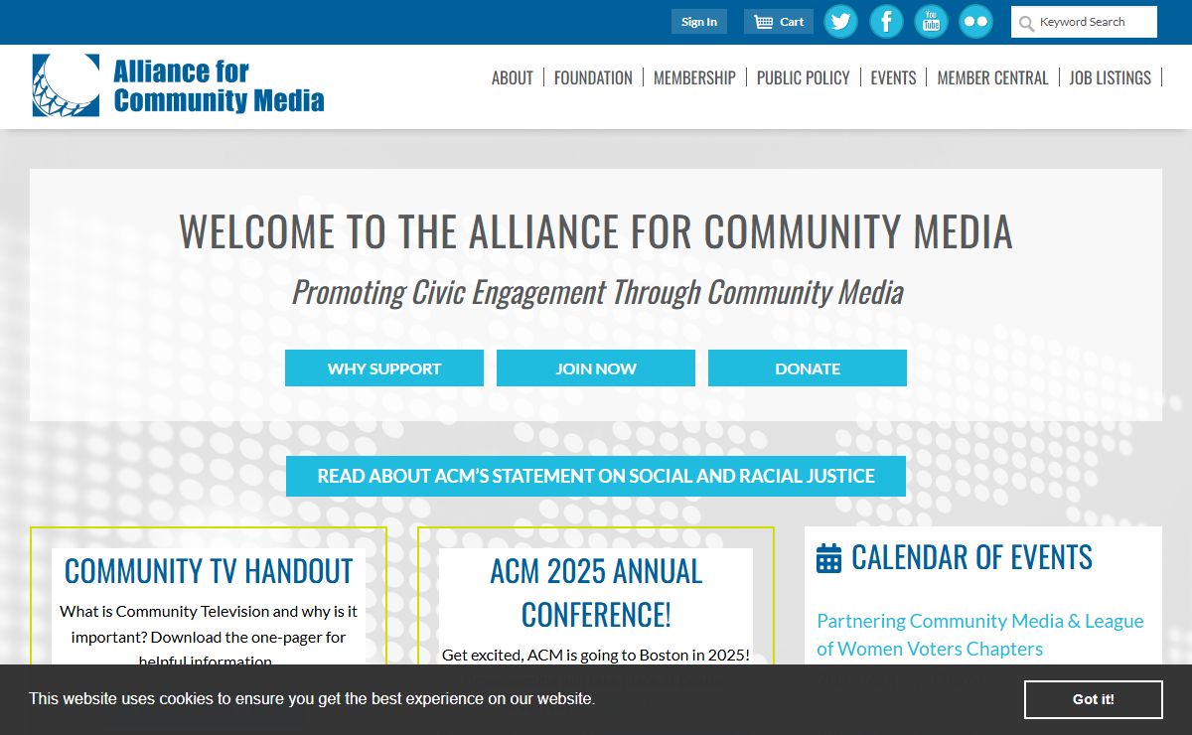This screenshot has height=735, width=1192.
Task: Click the Sign In button
Action: point(699,22)
